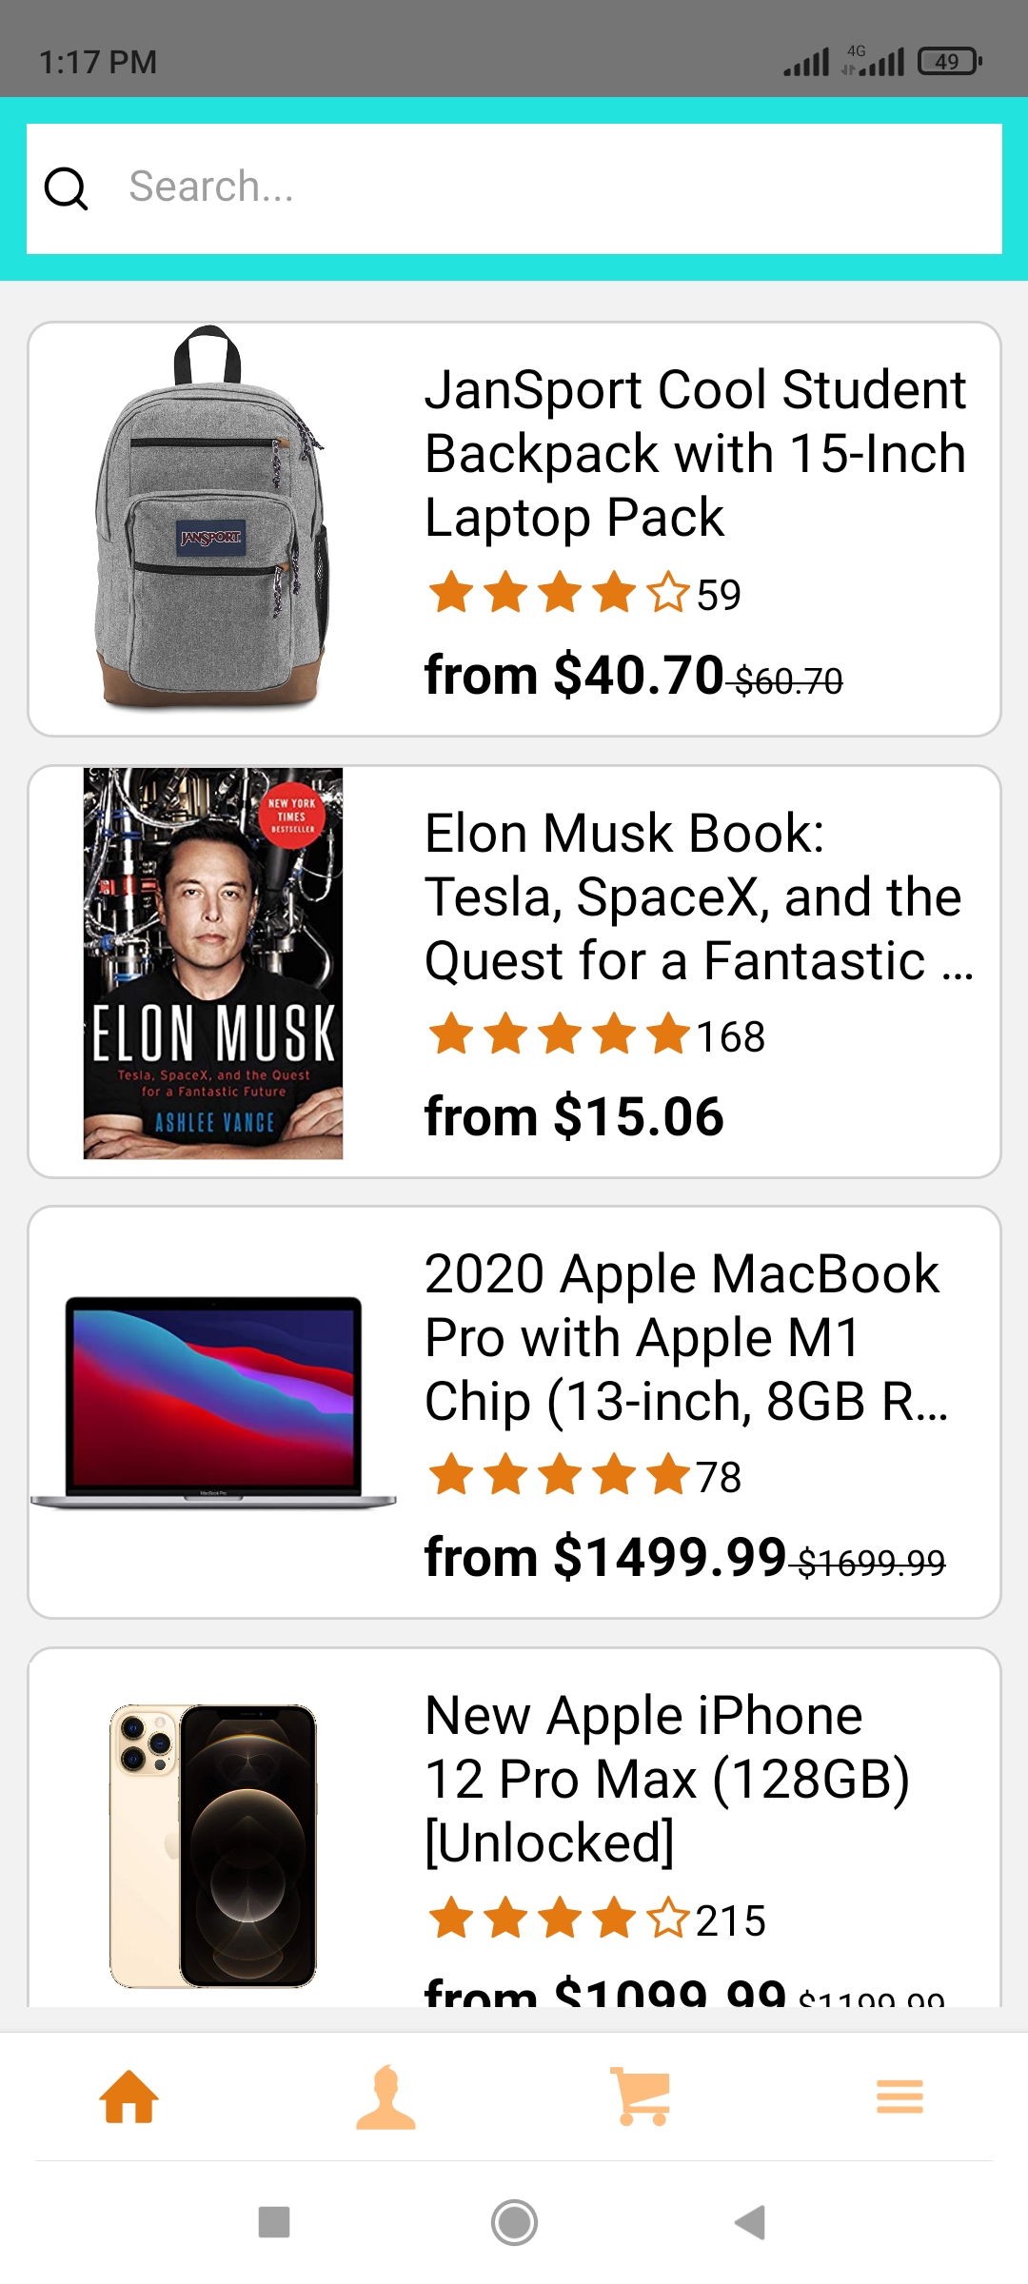Screen dimensions: 1028x2284
Task: Tap the JanSport backpack star rating
Action: [x=558, y=593]
